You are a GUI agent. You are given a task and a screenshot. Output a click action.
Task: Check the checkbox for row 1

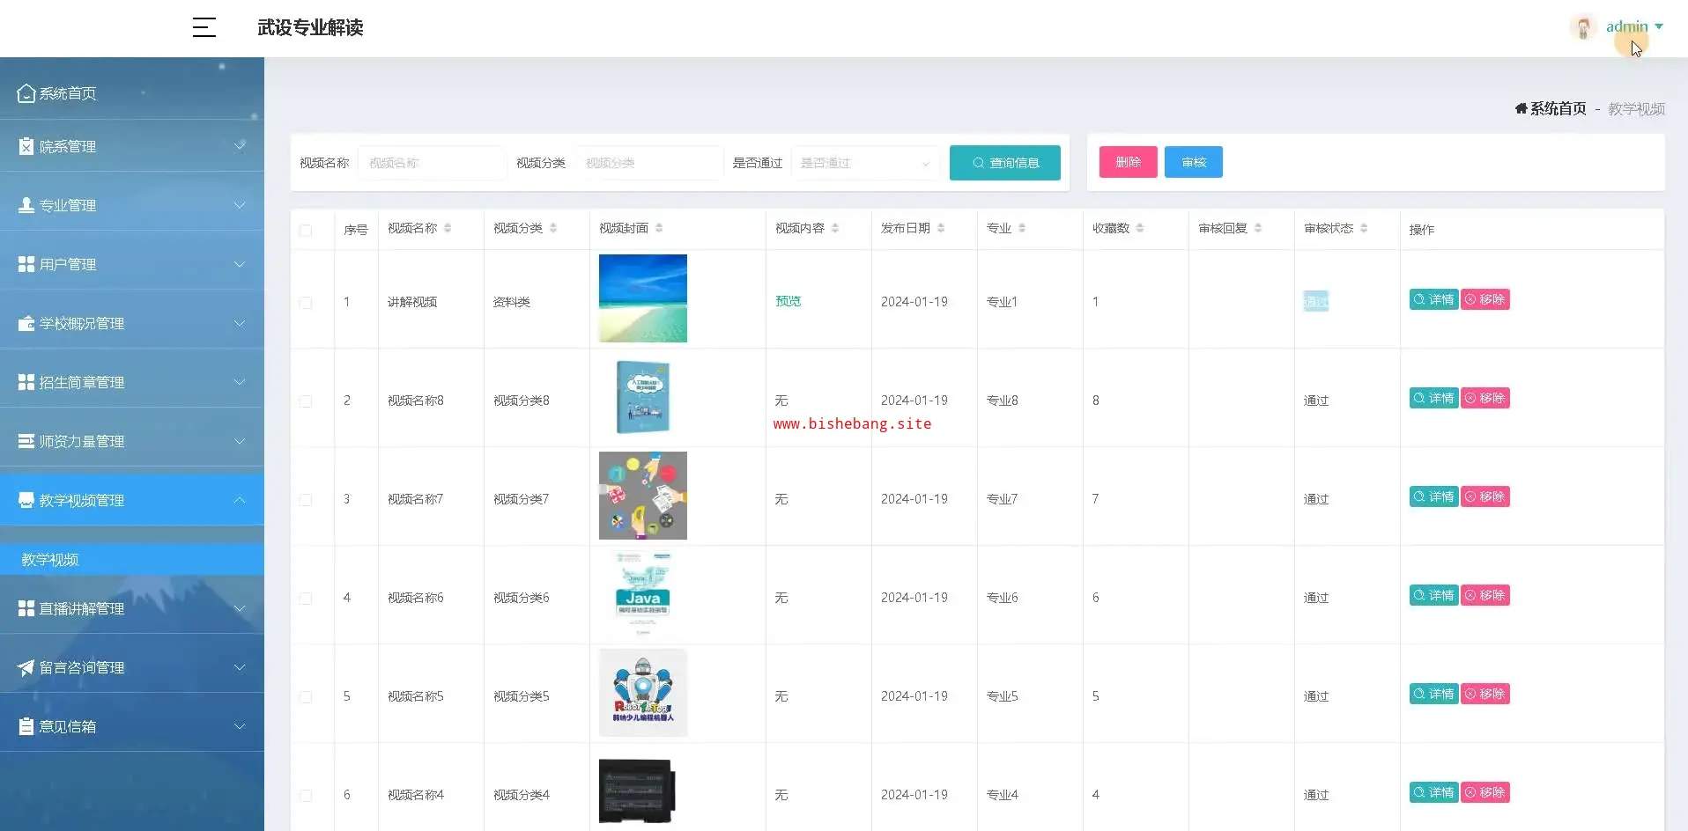point(306,303)
